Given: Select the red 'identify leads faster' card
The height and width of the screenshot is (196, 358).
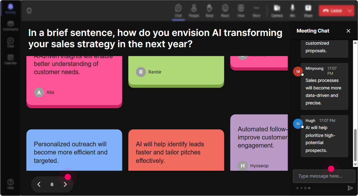Looking at the screenshot, I should (x=176, y=150).
